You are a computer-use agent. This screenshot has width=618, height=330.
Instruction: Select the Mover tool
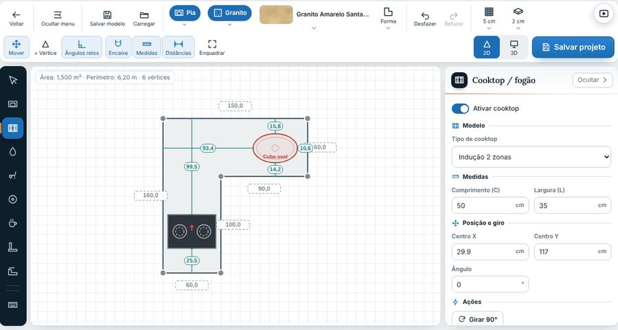(16, 47)
